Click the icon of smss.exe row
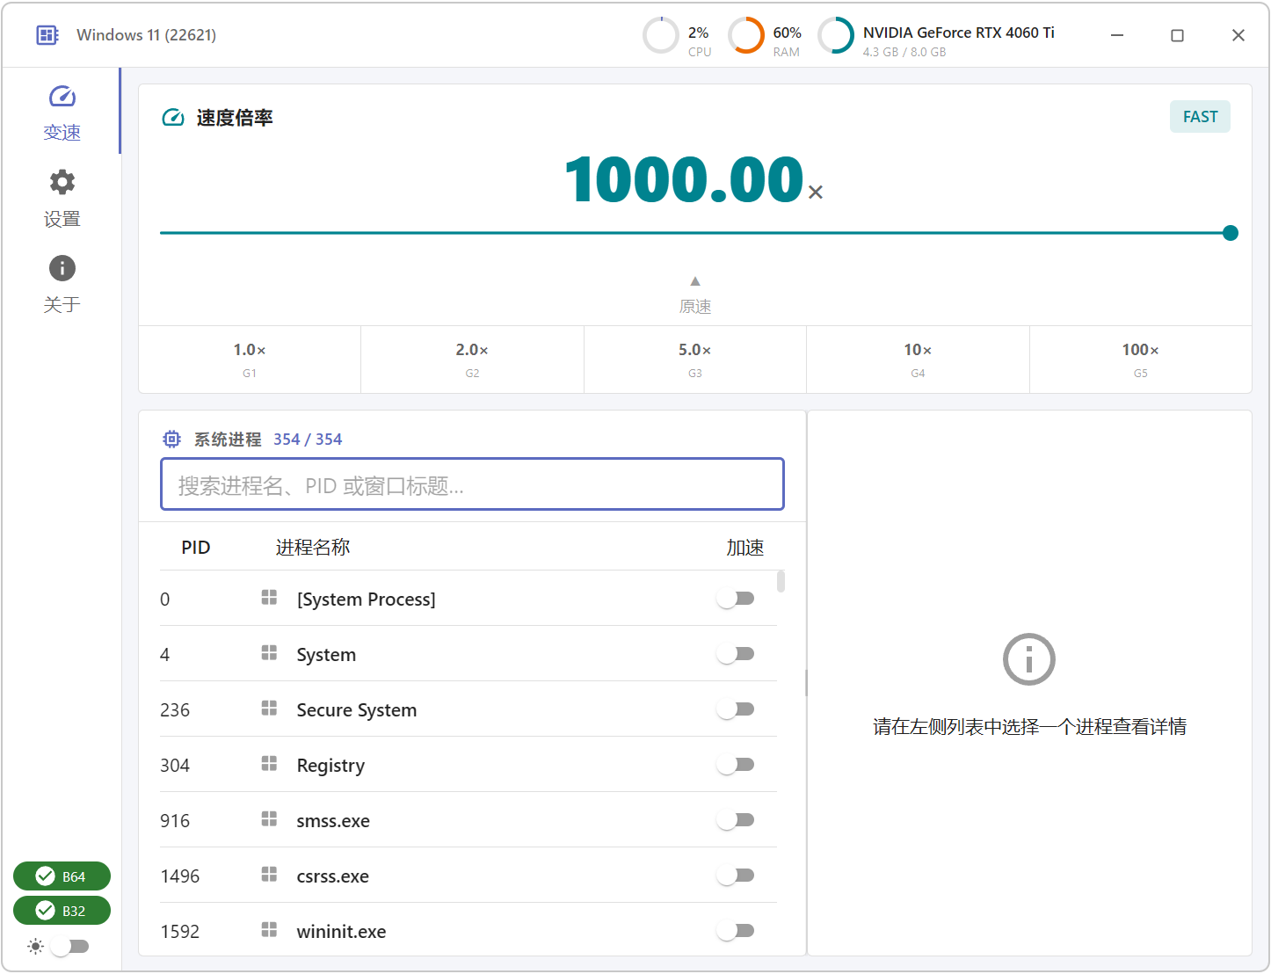The width and height of the screenshot is (1271, 974). click(269, 819)
